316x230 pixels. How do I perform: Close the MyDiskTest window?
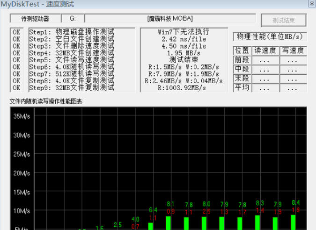(x=309, y=3)
